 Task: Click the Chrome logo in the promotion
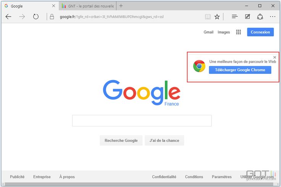(x=199, y=66)
